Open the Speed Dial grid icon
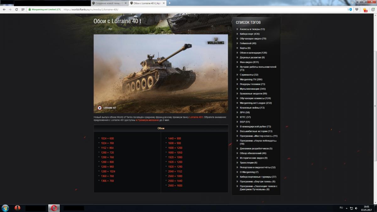377x212 pixels. click(x=23, y=9)
